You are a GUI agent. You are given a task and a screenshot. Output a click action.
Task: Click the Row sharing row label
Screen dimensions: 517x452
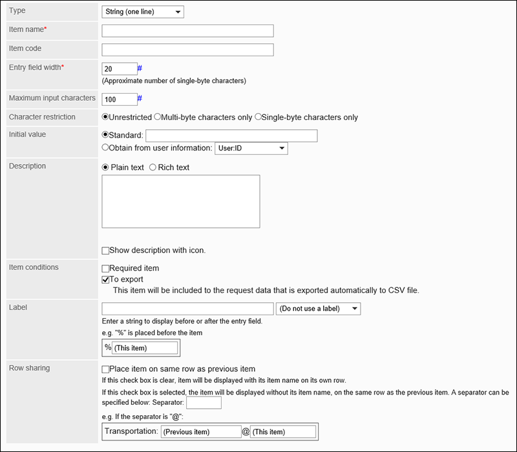click(29, 368)
